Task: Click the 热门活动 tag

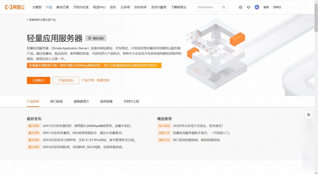Action: 164,126
